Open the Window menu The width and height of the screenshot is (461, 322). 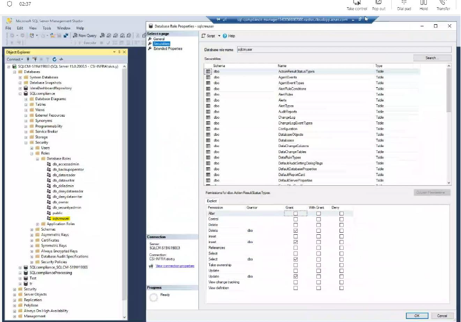[x=64, y=28]
